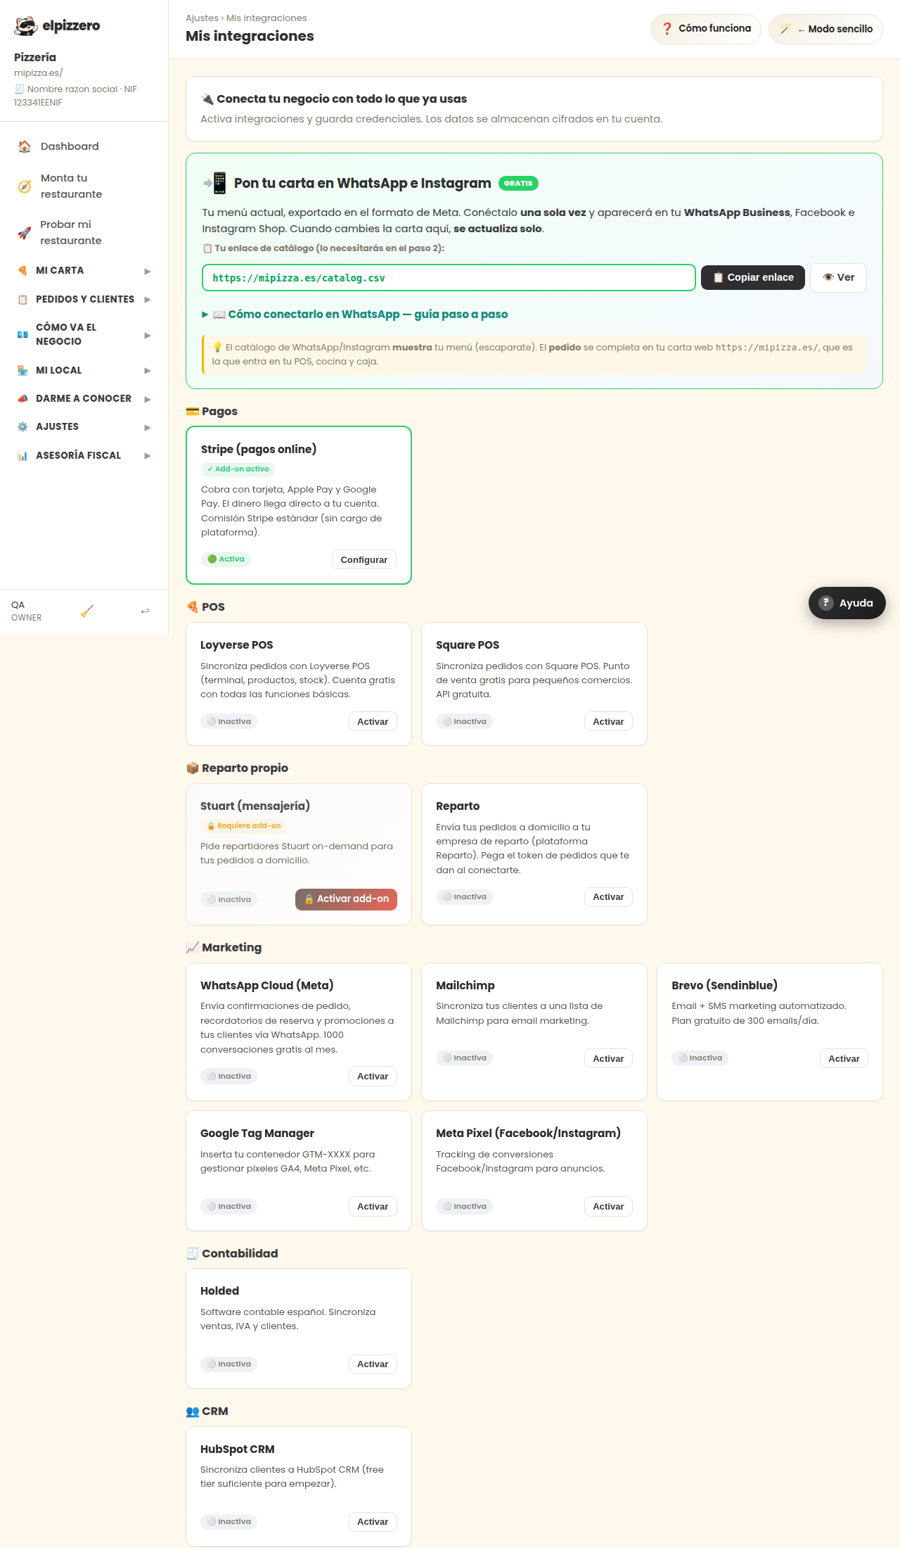Activate Meta Pixel (Facebook/Instagram)

(608, 1207)
